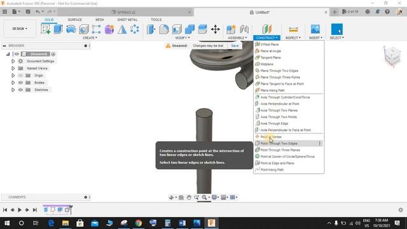The width and height of the screenshot is (407, 229).
Task: Jump to the timeline end
Action: click(35, 210)
